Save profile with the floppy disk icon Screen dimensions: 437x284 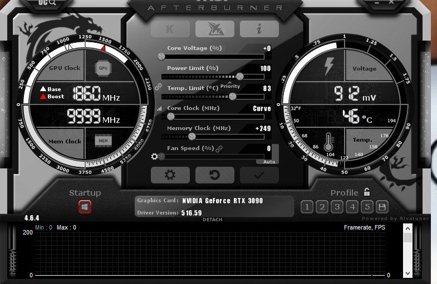382,207
